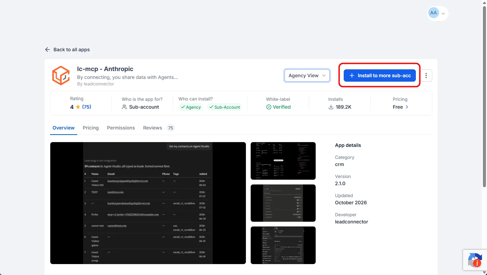Click Install to more sub-acc button
This screenshot has height=275, width=487.
pyautogui.click(x=380, y=75)
